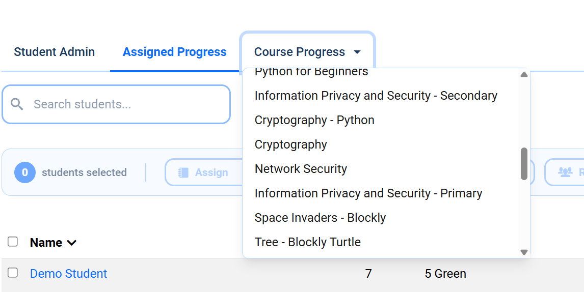Click the dropdown list scrollbar thumb

pyautogui.click(x=524, y=164)
